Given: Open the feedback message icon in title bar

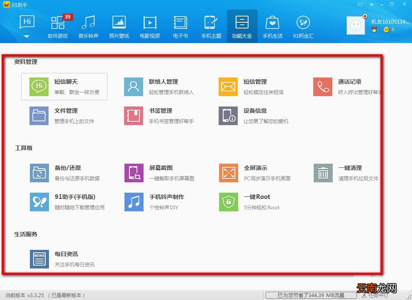Looking at the screenshot, I should 360,5.
